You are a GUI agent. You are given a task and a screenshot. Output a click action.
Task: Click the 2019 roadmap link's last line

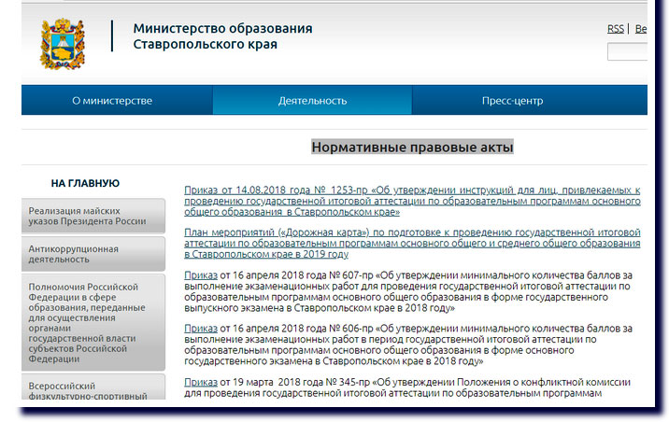(266, 254)
